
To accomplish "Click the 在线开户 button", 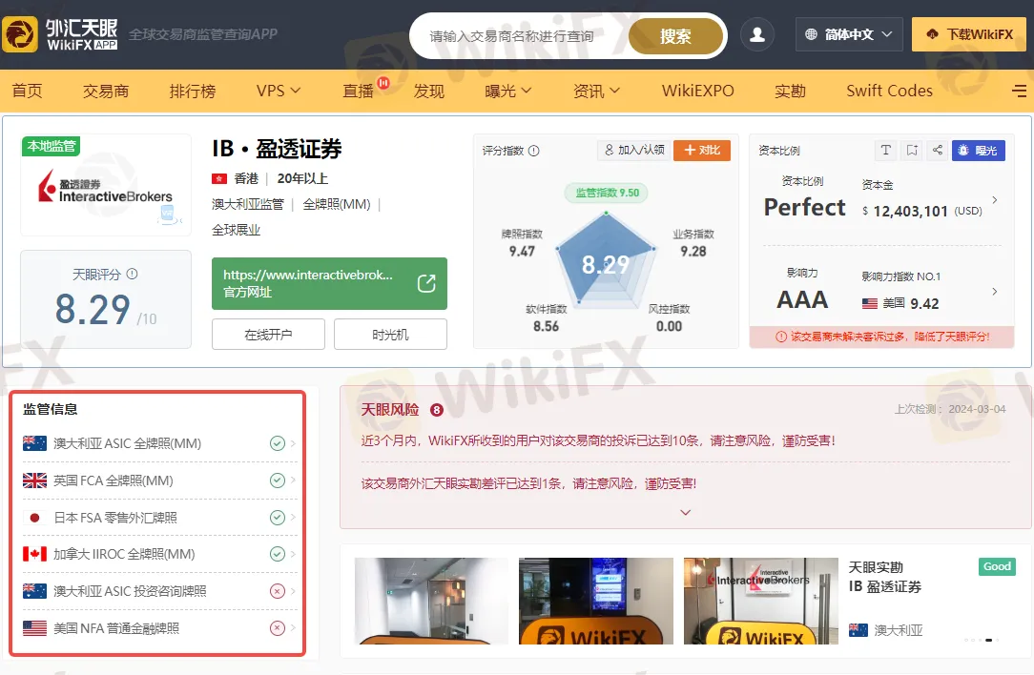I will pos(268,335).
